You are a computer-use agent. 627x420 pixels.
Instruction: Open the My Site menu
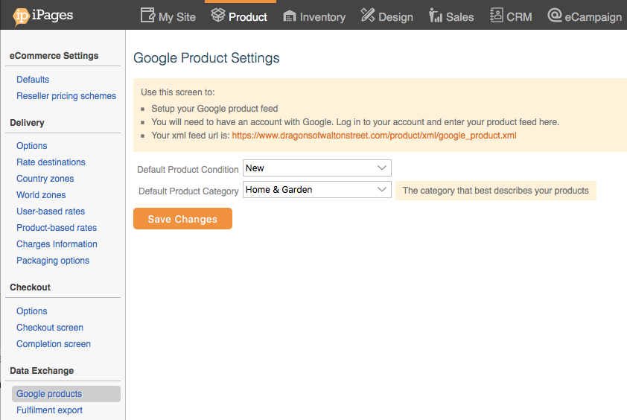tap(168, 16)
